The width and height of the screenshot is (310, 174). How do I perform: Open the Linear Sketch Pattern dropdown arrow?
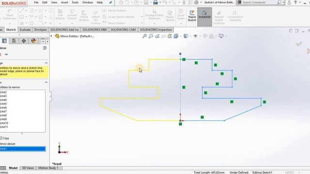click(x=142, y=17)
